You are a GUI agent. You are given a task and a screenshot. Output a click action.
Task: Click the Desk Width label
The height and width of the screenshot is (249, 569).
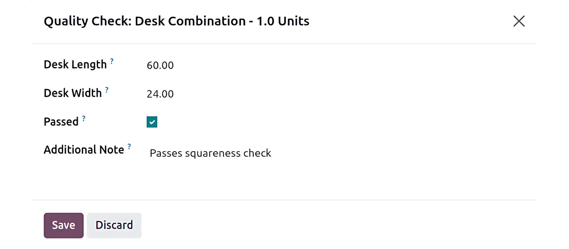coord(73,93)
